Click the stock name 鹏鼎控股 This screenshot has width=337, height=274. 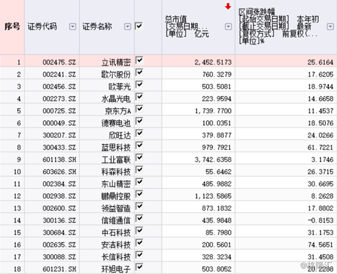tap(116, 196)
